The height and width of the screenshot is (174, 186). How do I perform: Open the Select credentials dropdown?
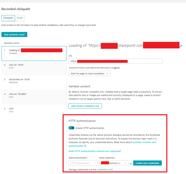[113, 163]
